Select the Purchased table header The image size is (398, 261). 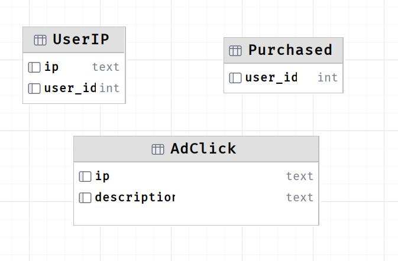283,50
